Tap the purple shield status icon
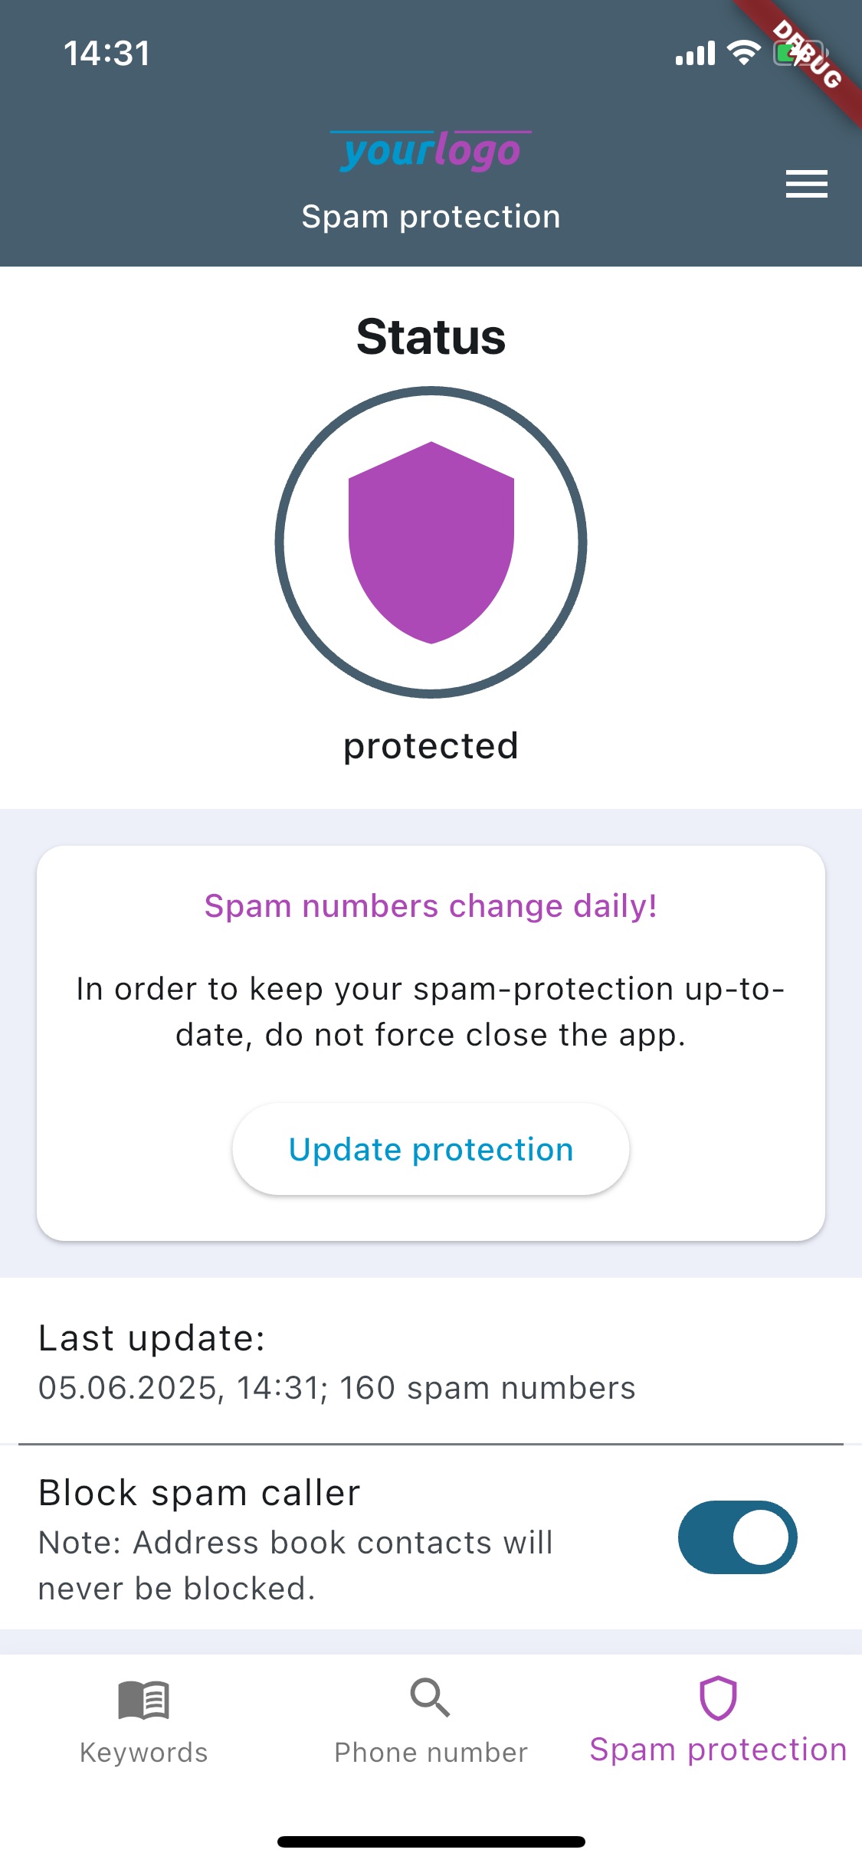Screen dimensions: 862x1866 (x=431, y=542)
